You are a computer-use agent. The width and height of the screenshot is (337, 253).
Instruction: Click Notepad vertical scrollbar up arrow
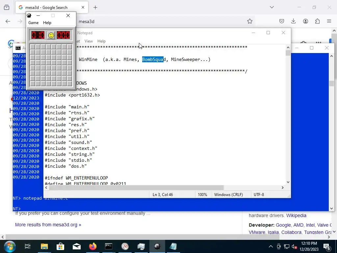pyautogui.click(x=288, y=47)
